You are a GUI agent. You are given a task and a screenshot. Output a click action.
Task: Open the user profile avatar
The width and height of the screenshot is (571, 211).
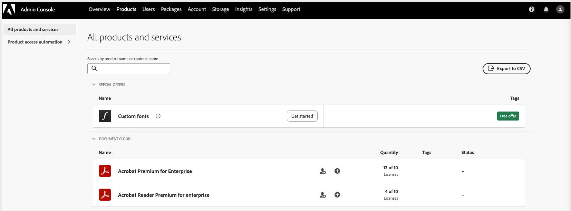tap(560, 9)
